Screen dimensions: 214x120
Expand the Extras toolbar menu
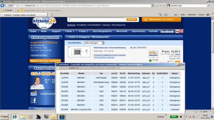coord(202,15)
